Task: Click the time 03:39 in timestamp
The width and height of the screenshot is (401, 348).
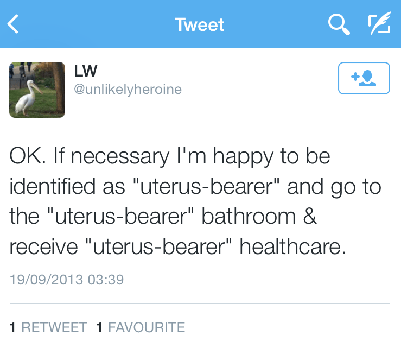Action: (105, 280)
